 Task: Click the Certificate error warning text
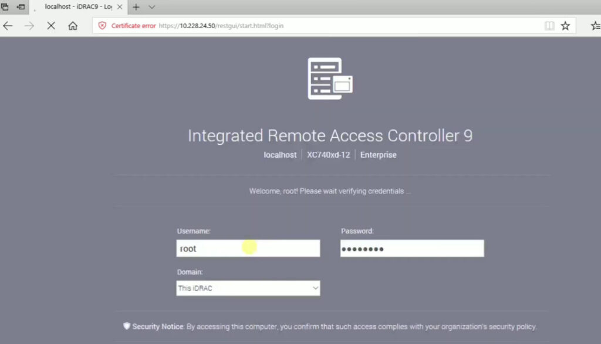coord(133,26)
